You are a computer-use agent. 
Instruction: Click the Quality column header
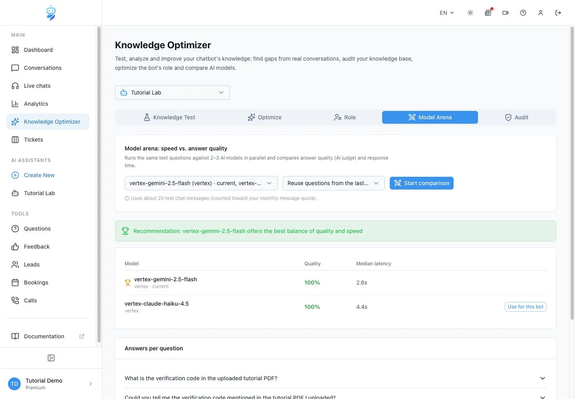312,264
